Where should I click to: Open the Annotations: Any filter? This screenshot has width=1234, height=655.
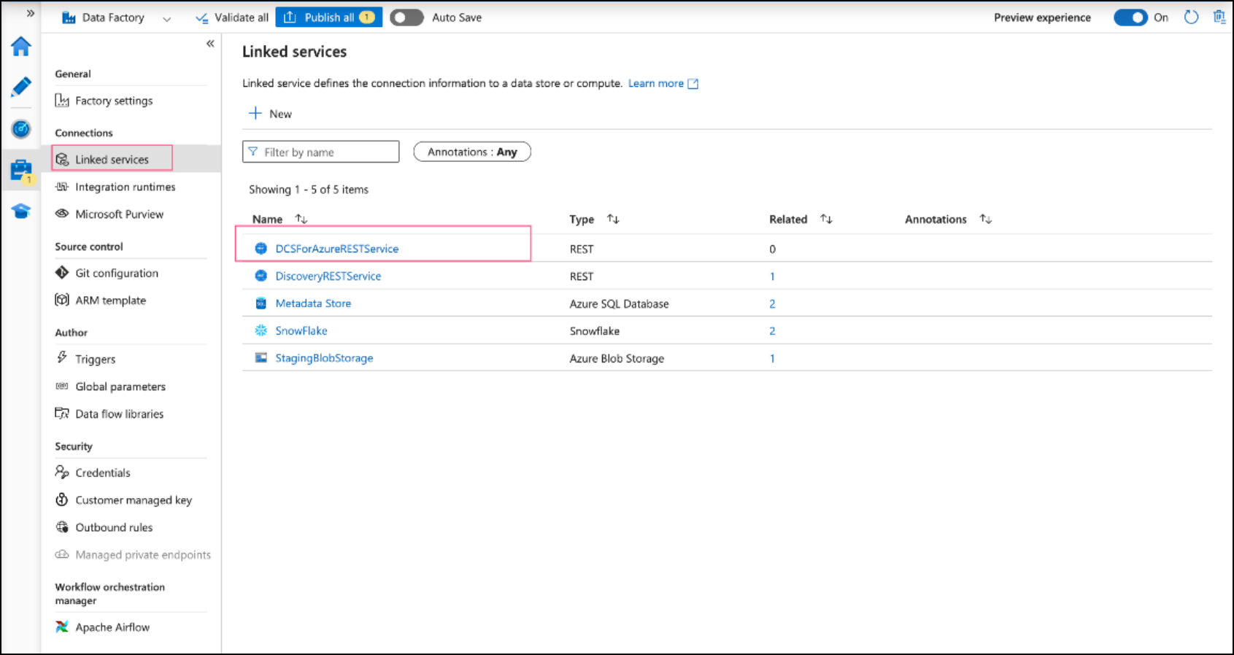pos(472,152)
